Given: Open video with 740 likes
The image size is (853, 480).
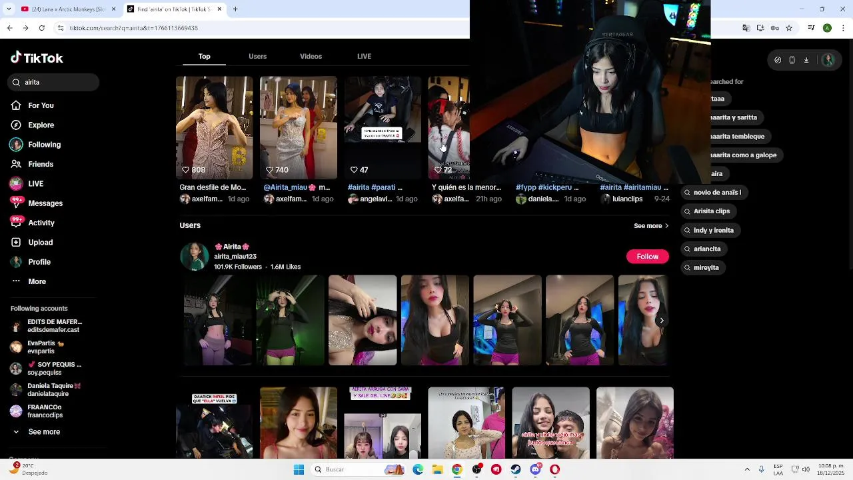Looking at the screenshot, I should click(298, 128).
